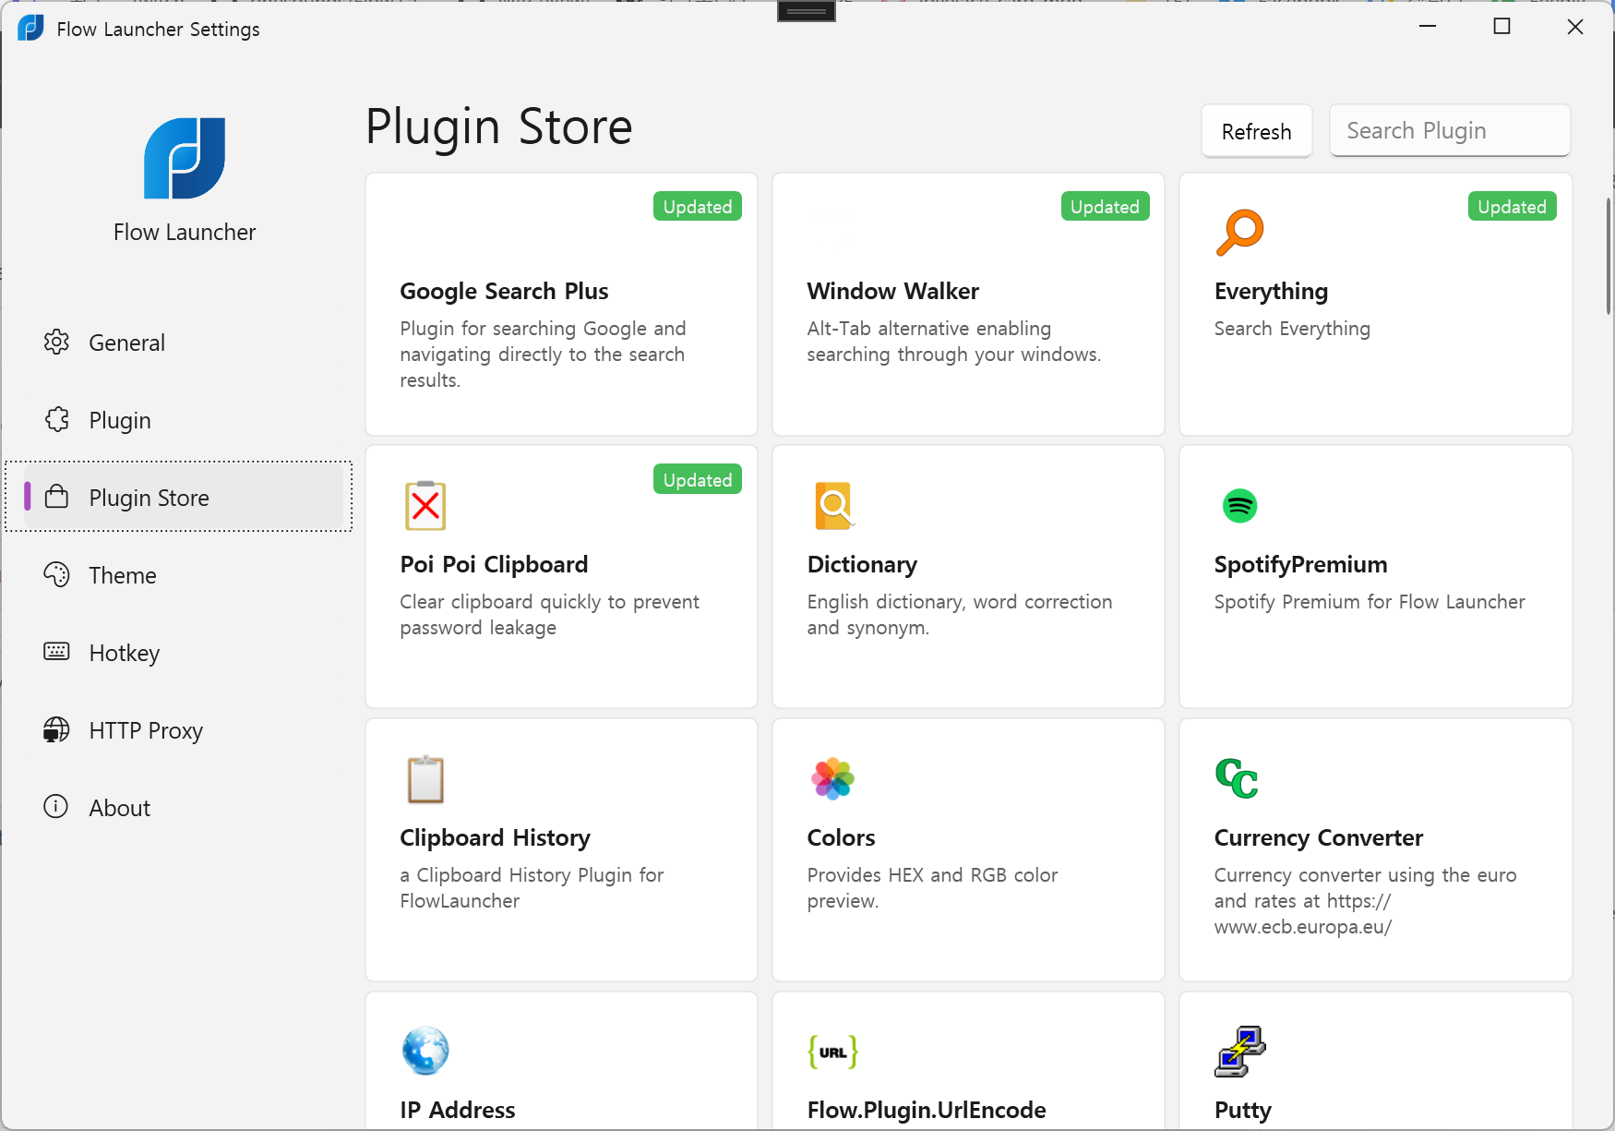Click 'Spotify Premium for Flow Launcher' description
Viewport: 1615px width, 1131px height.
1370,602
